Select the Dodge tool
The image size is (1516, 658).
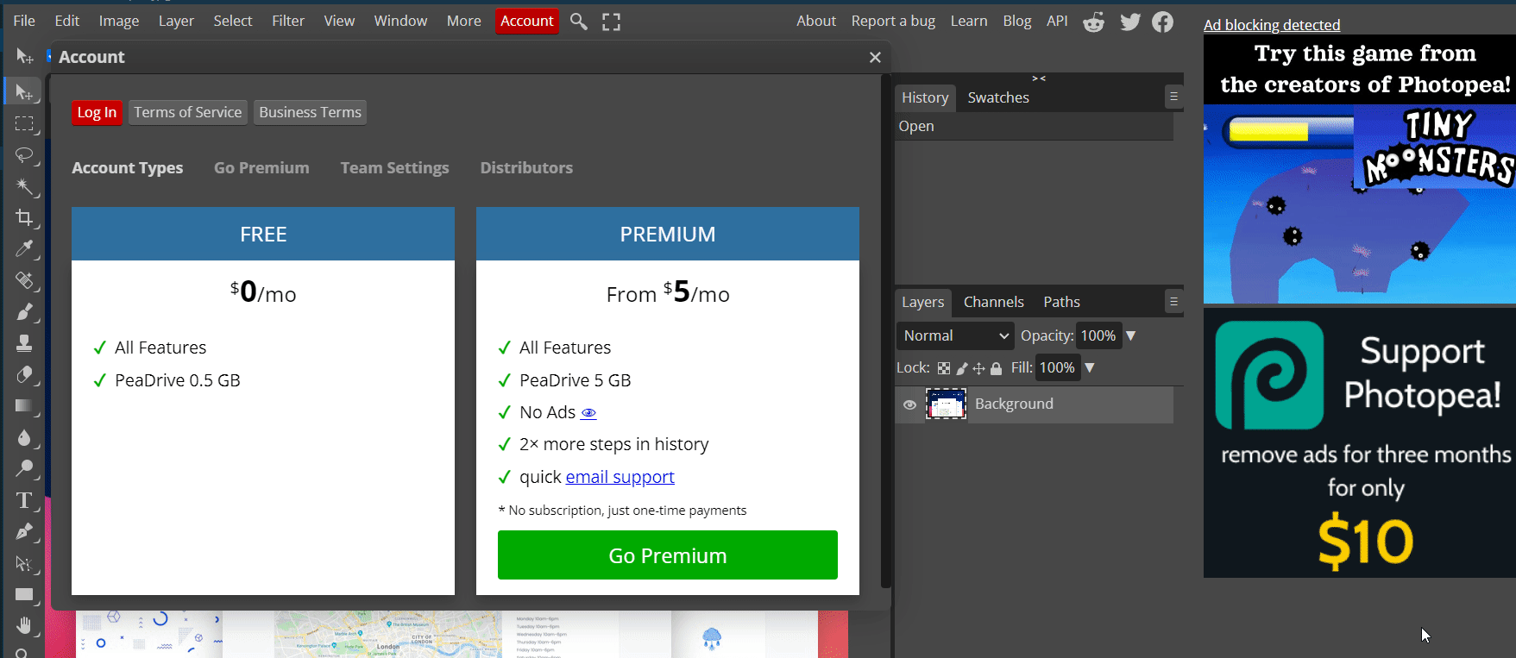point(24,469)
